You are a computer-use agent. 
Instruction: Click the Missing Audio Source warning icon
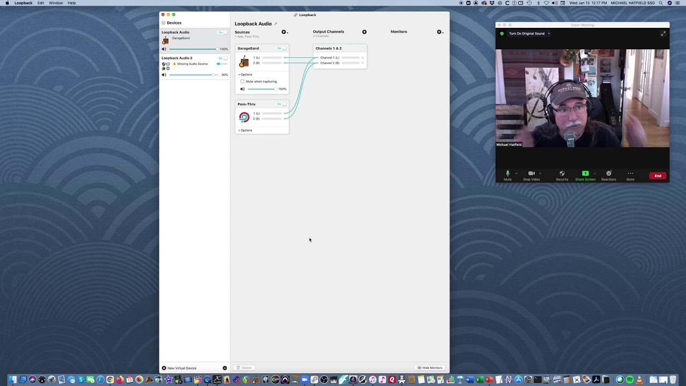(x=174, y=64)
